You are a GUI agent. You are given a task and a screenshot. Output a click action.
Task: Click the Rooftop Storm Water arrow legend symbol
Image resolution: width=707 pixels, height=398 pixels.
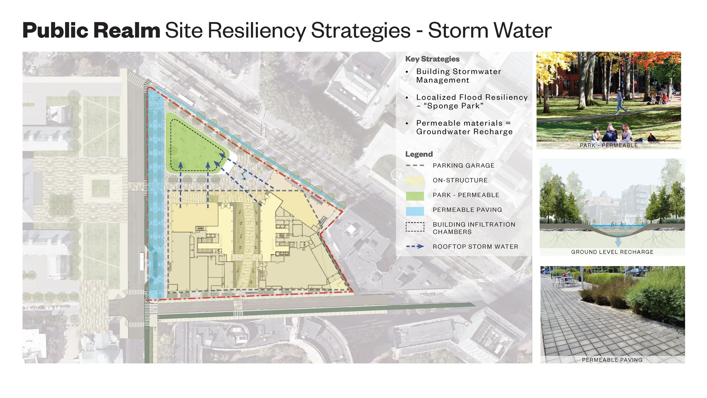pos(415,247)
